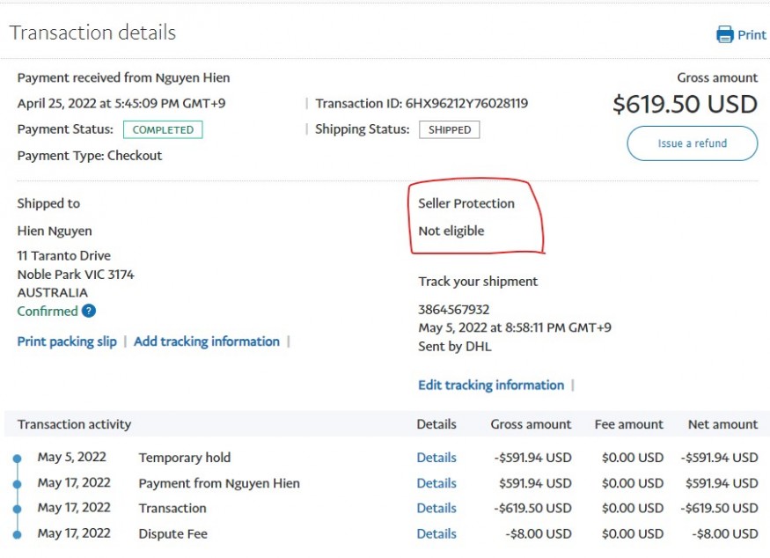Image resolution: width=770 pixels, height=558 pixels.
Task: Open Details for the Transaction row
Action: click(x=436, y=509)
